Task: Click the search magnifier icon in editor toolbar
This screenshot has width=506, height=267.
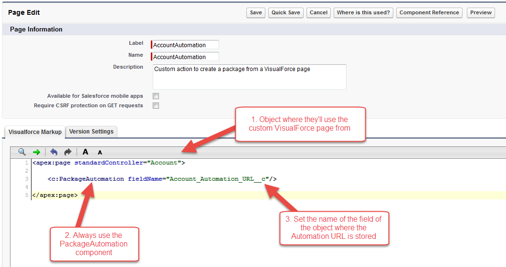Action: coord(22,152)
